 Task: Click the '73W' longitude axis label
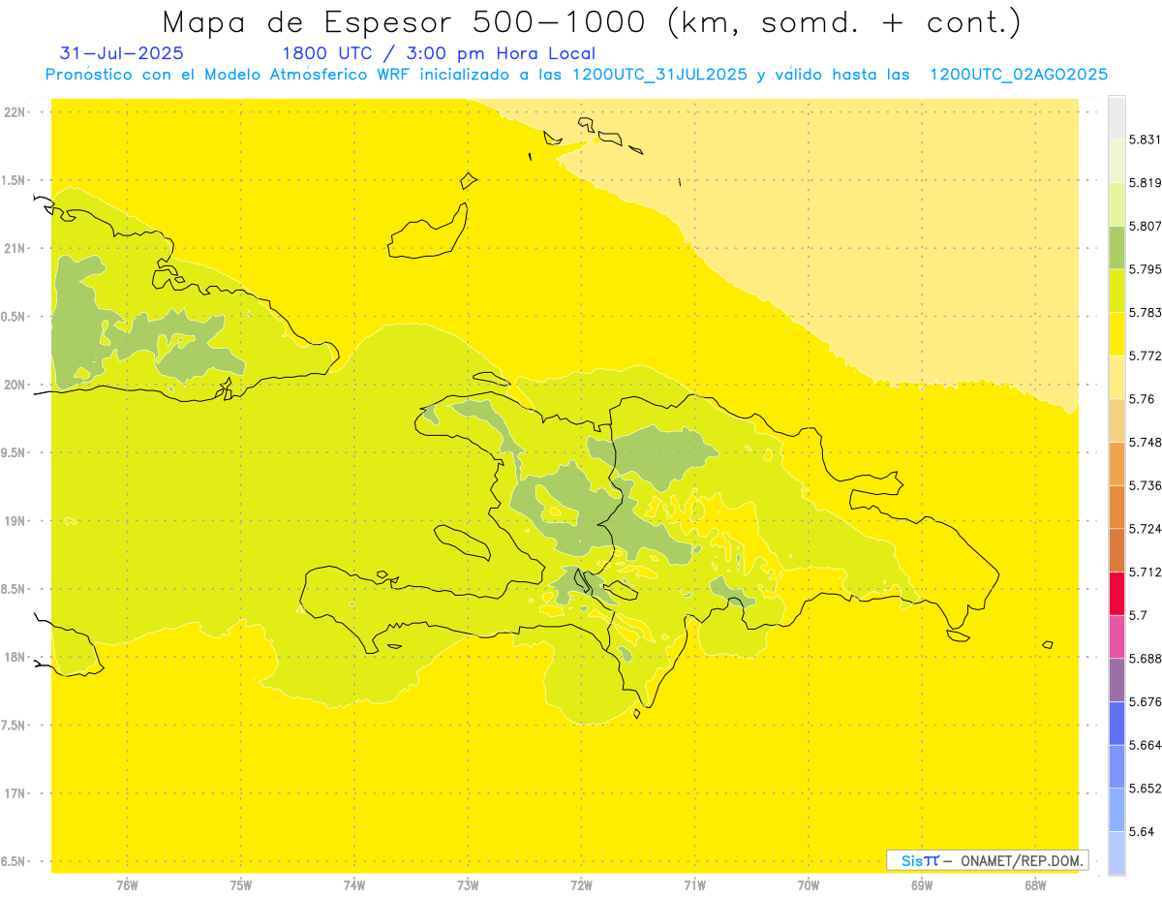[x=468, y=886]
